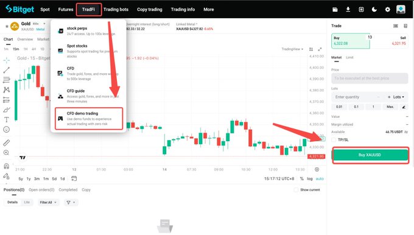Choose CFD guide from TradFi dropdown
414x235 pixels.
pyautogui.click(x=88, y=96)
